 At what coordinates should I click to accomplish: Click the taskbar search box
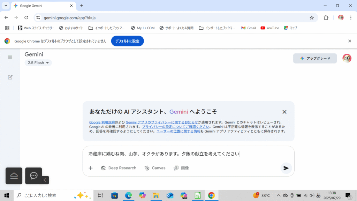click(53, 195)
